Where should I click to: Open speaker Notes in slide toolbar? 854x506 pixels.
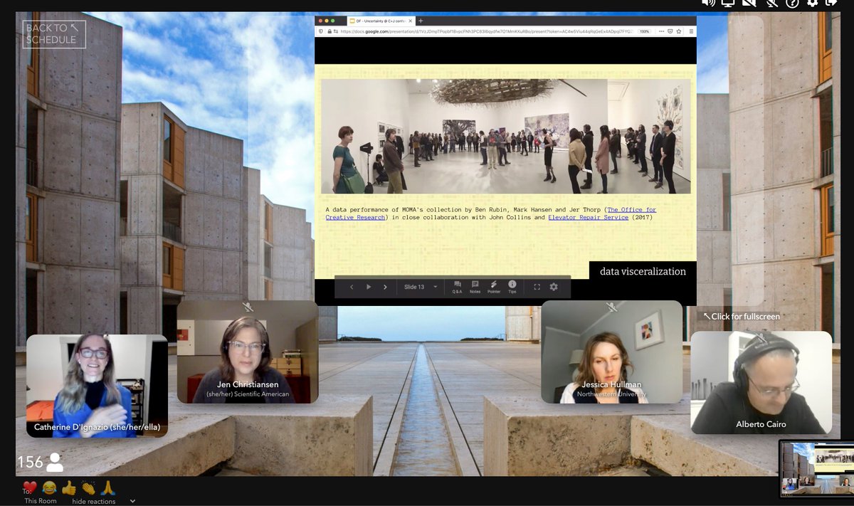tap(475, 287)
